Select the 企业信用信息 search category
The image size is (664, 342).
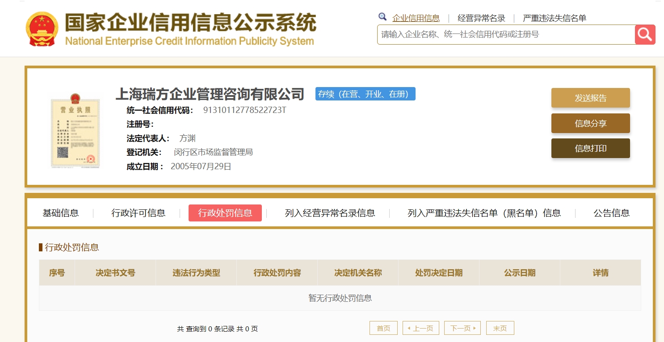[416, 18]
